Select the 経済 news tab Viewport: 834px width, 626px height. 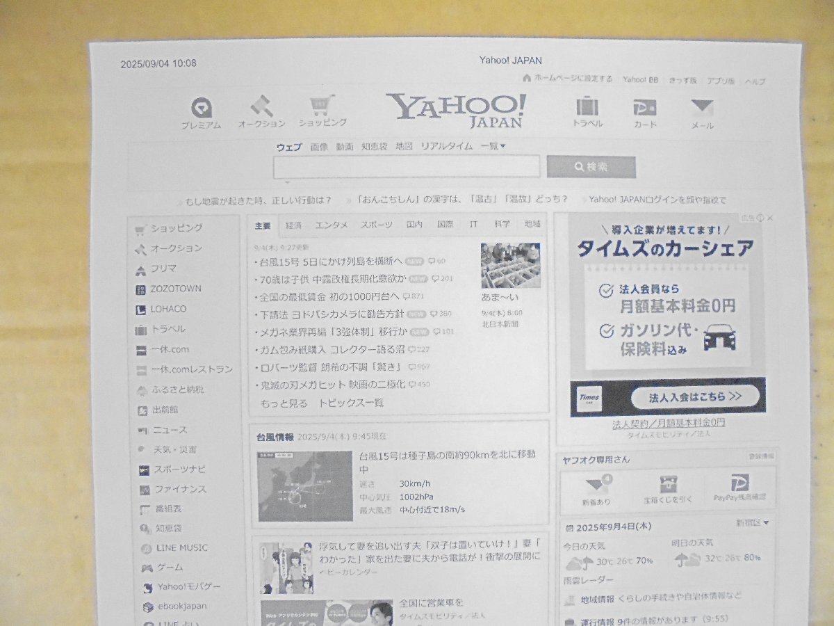pyautogui.click(x=293, y=225)
